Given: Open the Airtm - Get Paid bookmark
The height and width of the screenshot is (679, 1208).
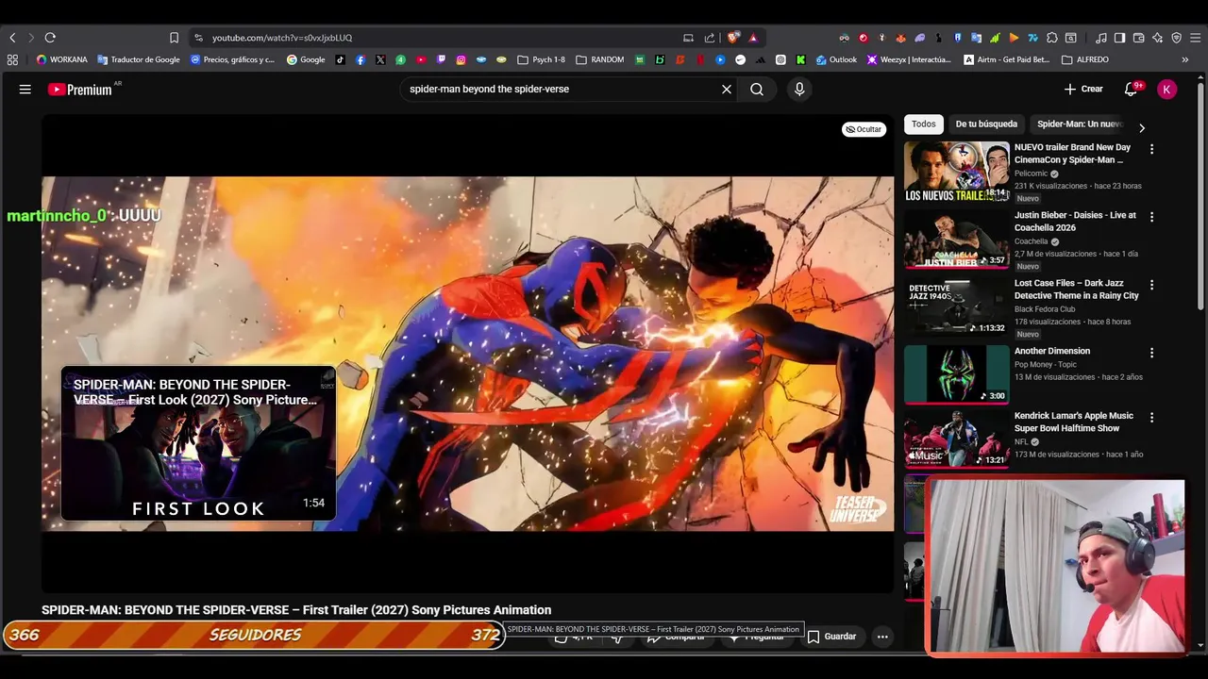Looking at the screenshot, I should (x=1007, y=59).
